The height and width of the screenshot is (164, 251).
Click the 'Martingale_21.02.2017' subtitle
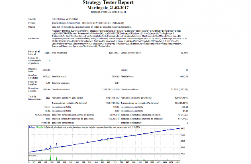tap(108, 8)
